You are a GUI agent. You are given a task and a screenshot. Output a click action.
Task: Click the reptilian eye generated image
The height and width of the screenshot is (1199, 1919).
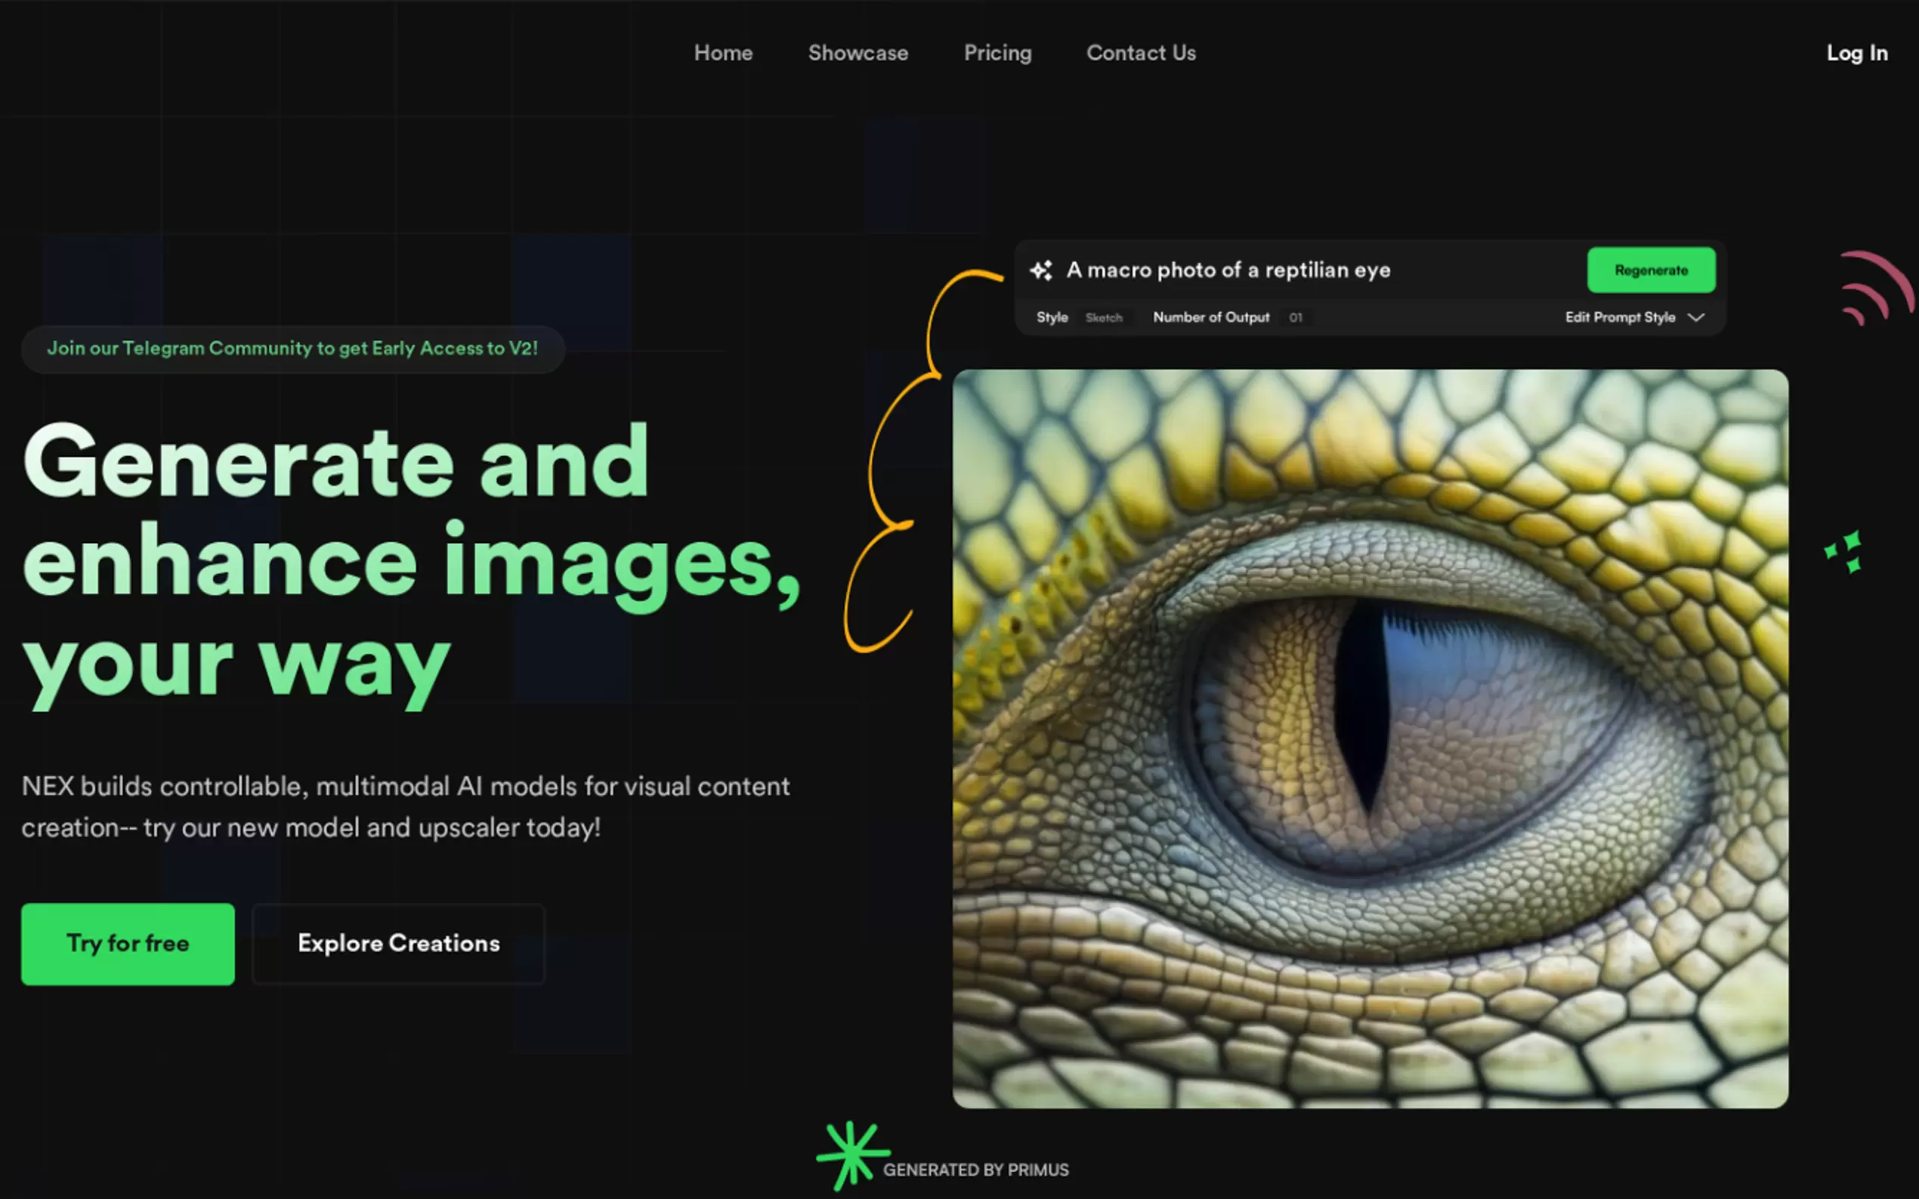[1370, 738]
